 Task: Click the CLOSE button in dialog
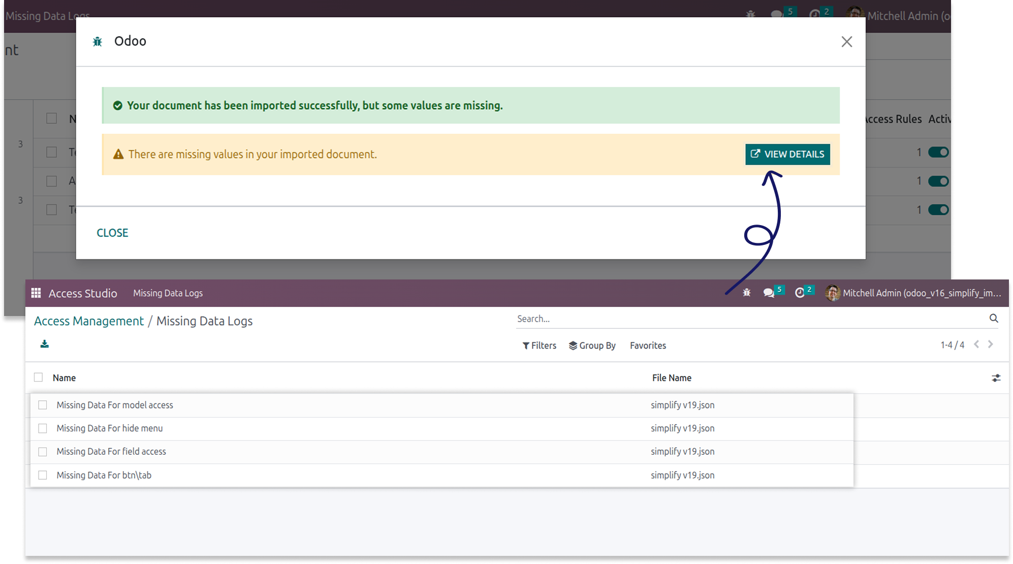(x=112, y=233)
